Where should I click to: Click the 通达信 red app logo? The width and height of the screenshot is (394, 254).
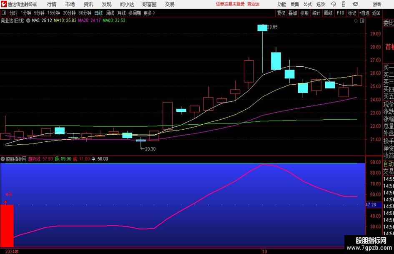pos(4,4)
